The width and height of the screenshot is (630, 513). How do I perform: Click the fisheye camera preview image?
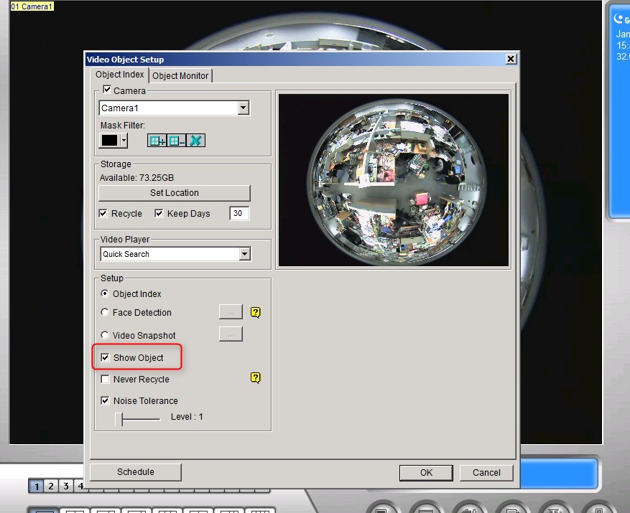click(394, 180)
